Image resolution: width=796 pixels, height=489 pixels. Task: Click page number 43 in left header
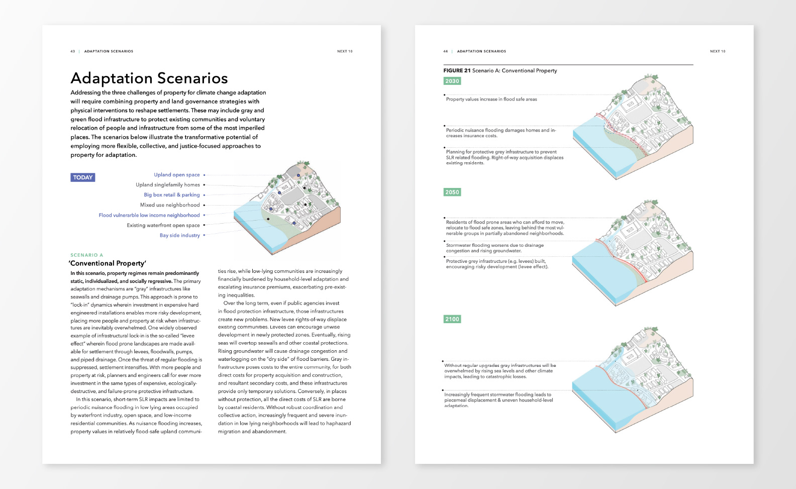click(x=73, y=51)
